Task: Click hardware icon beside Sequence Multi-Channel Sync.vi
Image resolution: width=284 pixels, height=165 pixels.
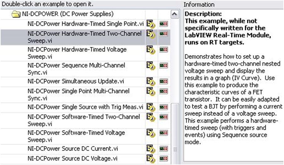Action: tap(163, 66)
